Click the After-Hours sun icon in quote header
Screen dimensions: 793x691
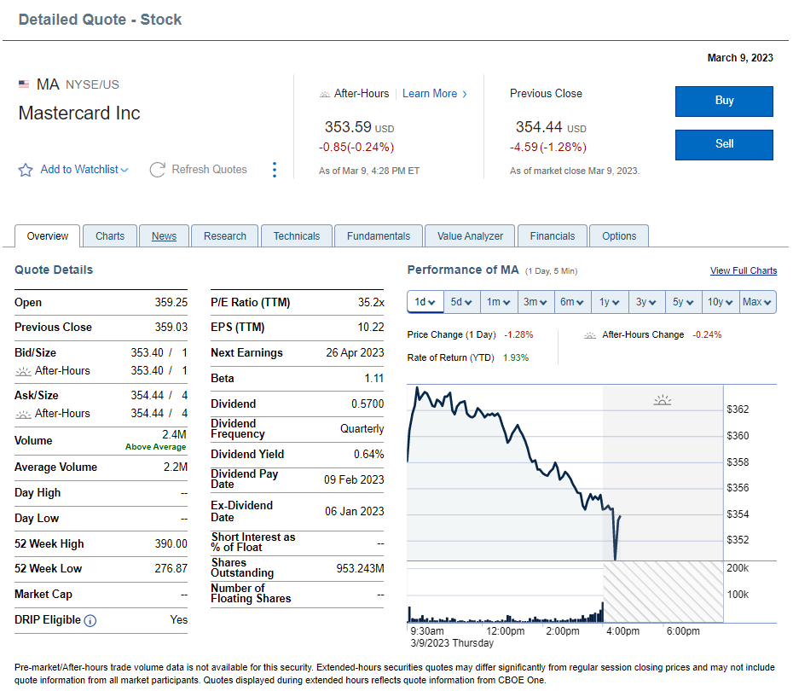click(325, 94)
